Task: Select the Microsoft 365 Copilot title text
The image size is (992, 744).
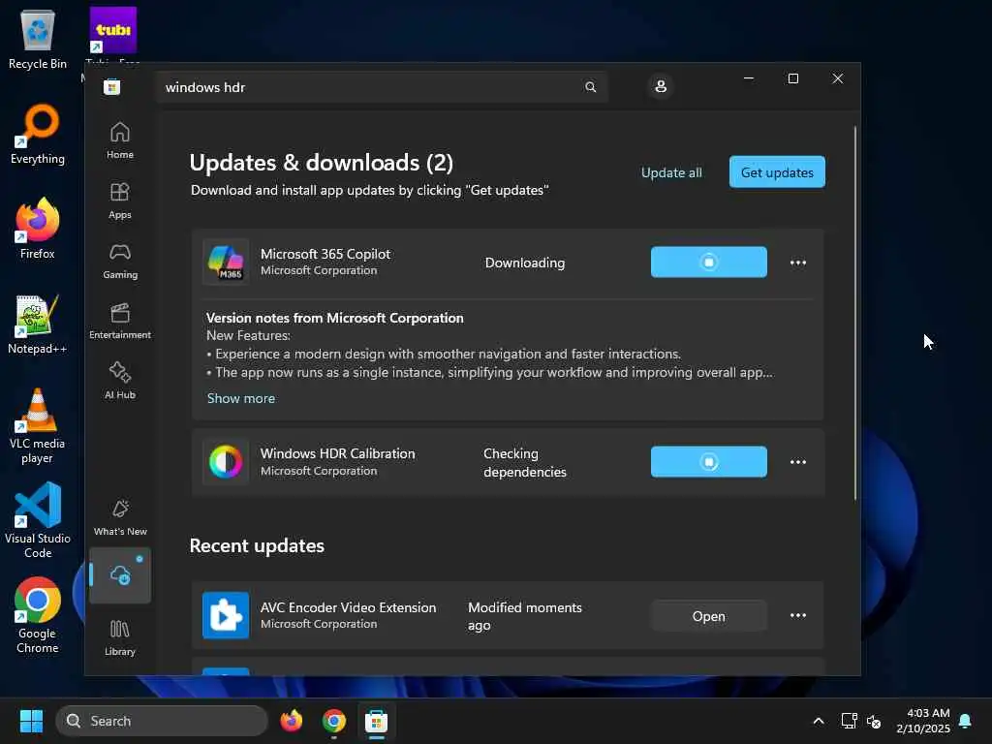Action: 325,255
